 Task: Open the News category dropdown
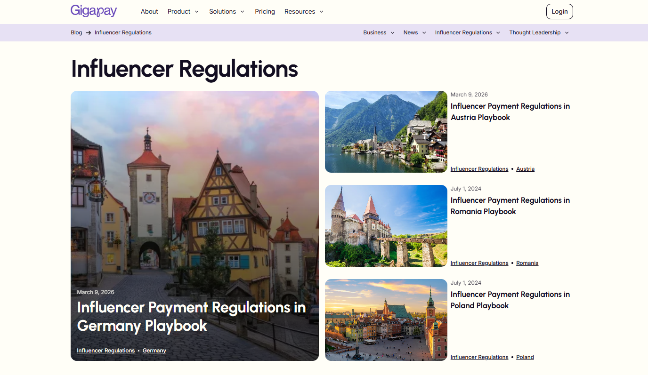pos(414,32)
